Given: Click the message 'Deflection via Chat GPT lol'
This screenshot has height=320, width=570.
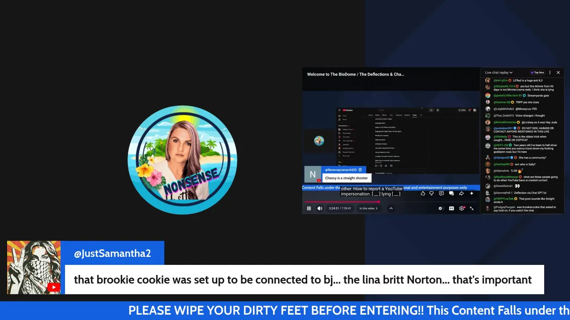Looking at the screenshot, I should (x=530, y=192).
